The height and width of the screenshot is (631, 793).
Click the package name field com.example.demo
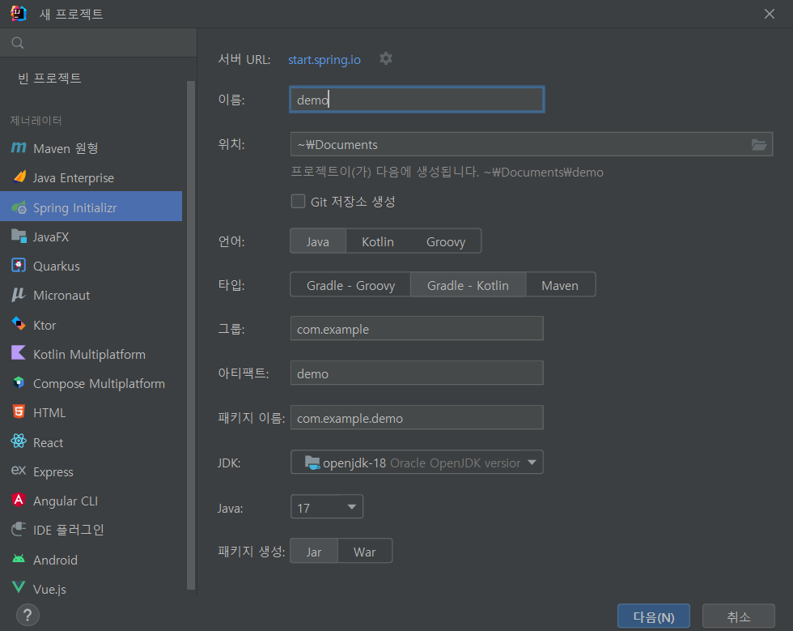[x=418, y=418]
